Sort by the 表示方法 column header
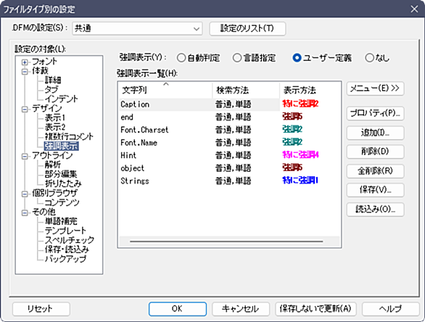This screenshot has width=425, height=322. 310,90
